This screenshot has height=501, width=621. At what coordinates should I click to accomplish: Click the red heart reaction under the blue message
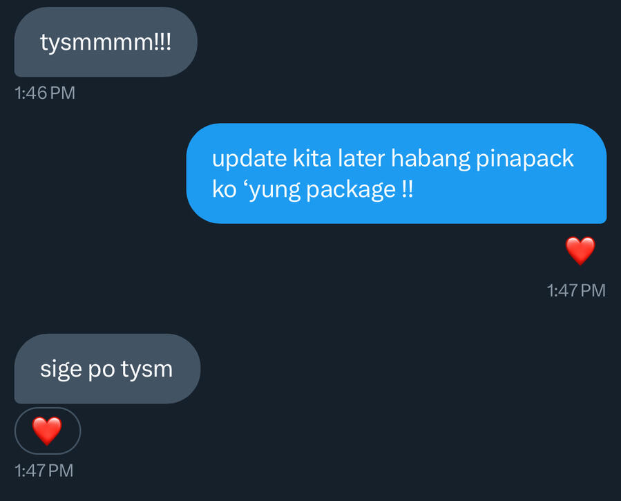click(580, 251)
